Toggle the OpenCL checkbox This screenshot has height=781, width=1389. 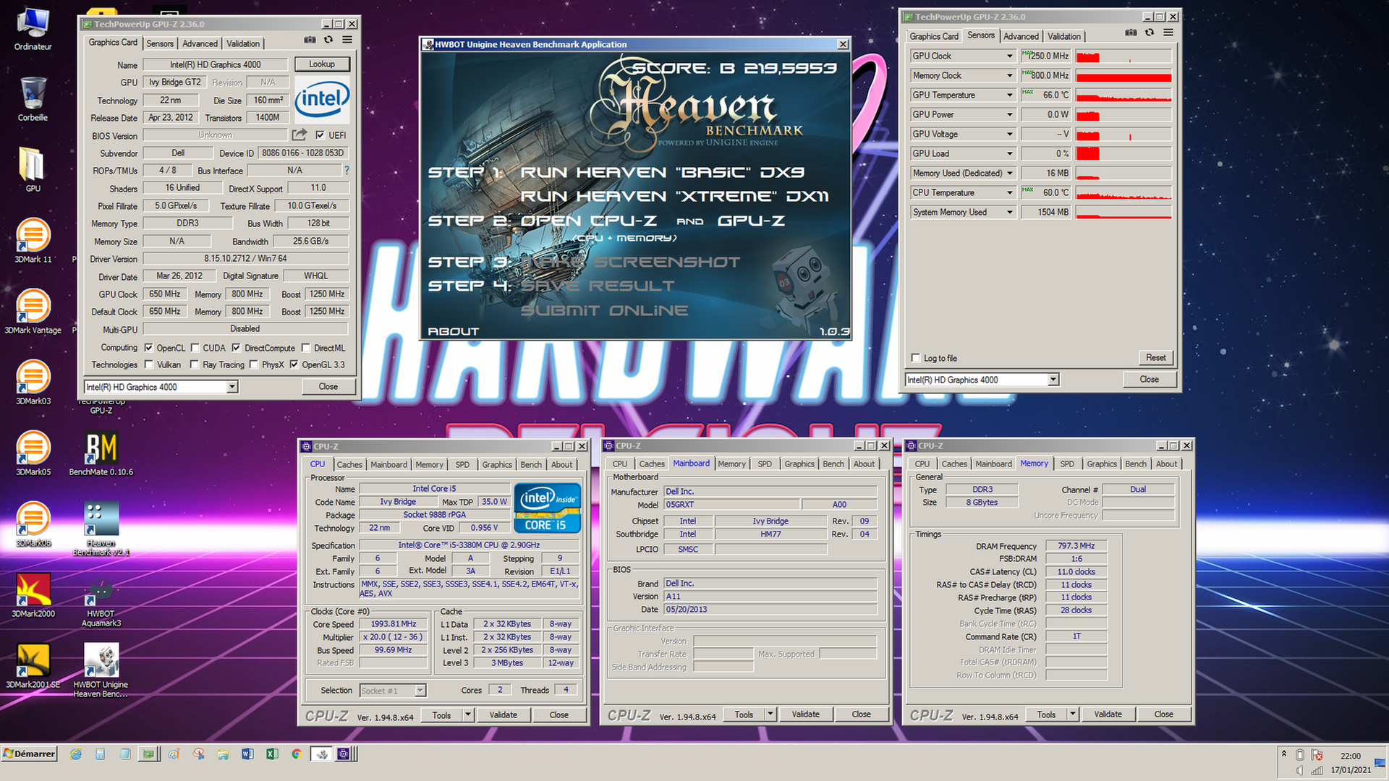tap(148, 348)
